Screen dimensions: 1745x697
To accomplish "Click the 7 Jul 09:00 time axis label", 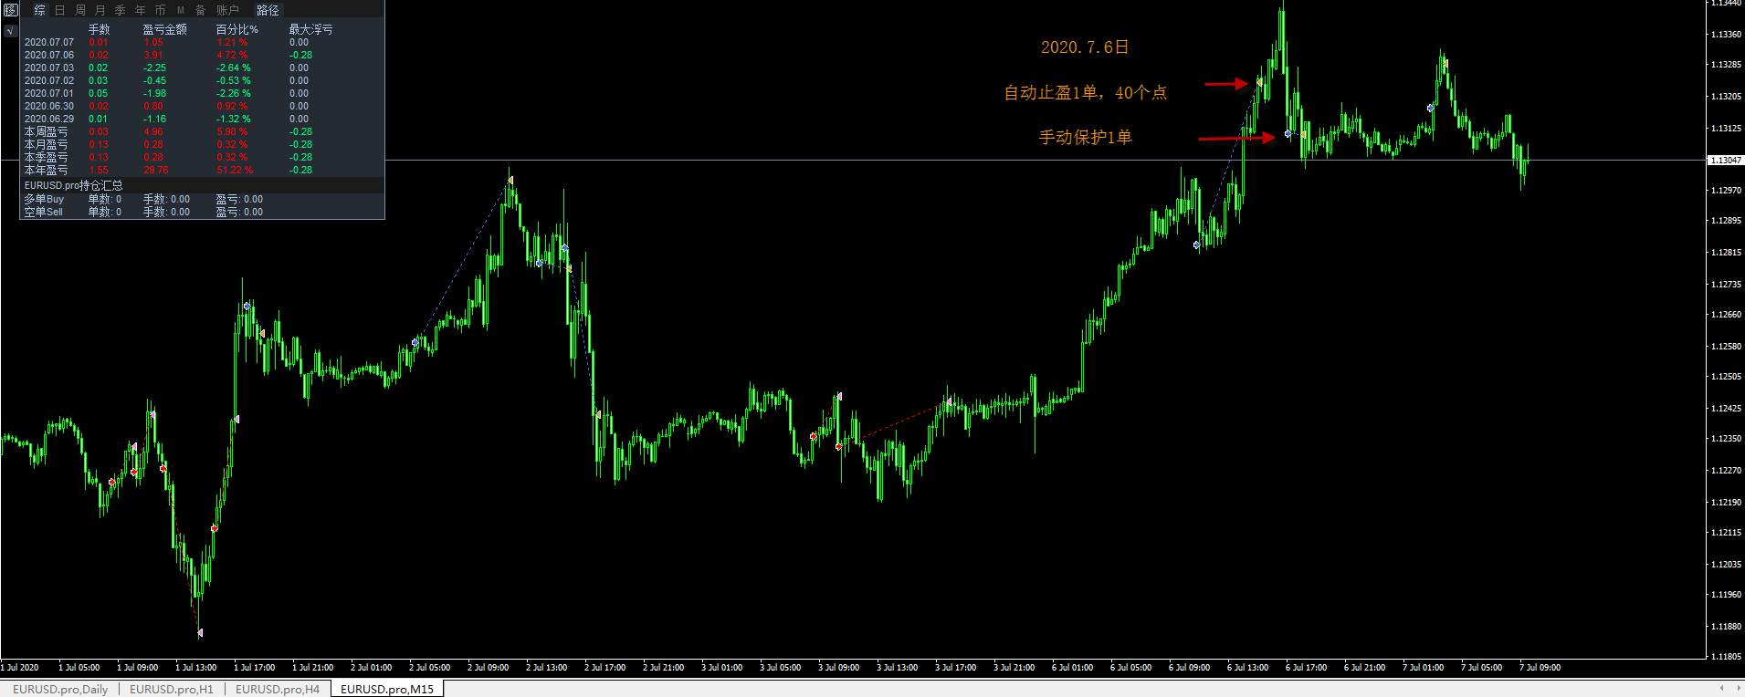I will pos(1540,668).
